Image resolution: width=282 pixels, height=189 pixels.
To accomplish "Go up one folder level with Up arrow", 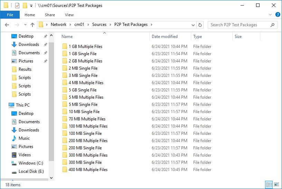I will pos(32,25).
